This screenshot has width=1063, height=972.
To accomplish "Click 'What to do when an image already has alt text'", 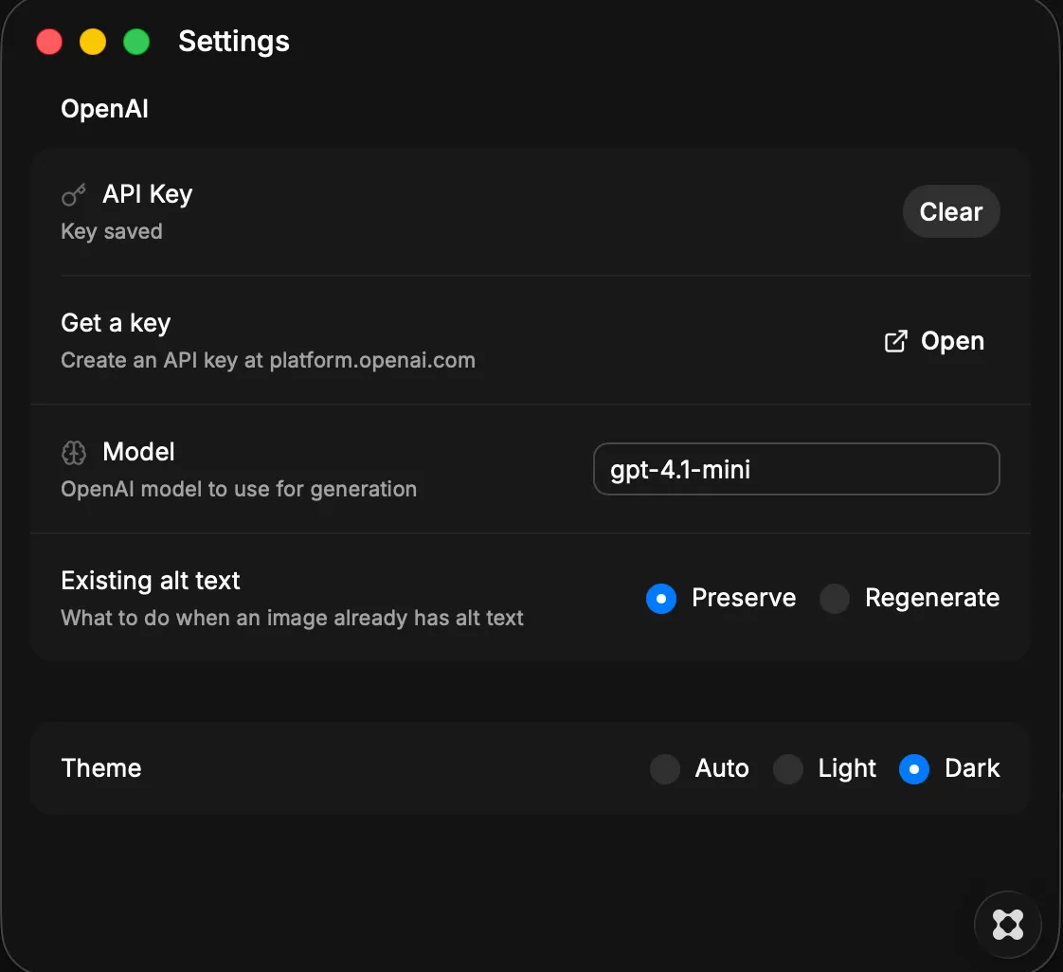I will 292,618.
